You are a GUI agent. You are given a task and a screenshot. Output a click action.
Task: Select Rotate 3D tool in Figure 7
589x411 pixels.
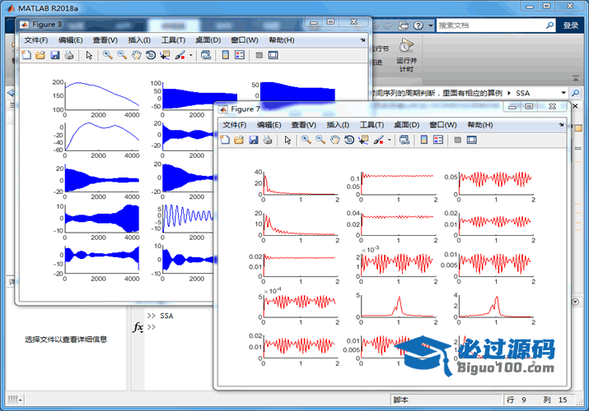(349, 140)
